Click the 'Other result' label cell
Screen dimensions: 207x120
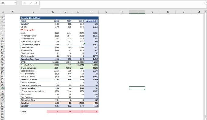click(33, 94)
